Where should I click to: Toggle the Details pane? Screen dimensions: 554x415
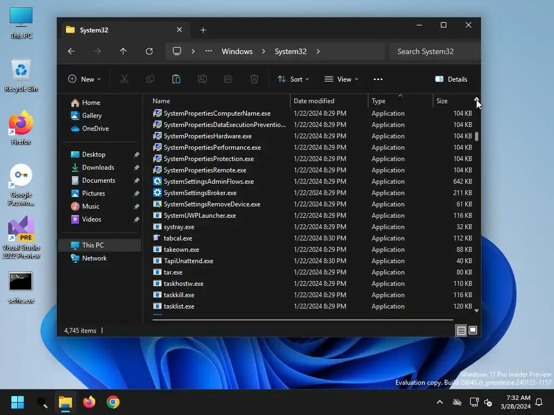[x=451, y=79]
